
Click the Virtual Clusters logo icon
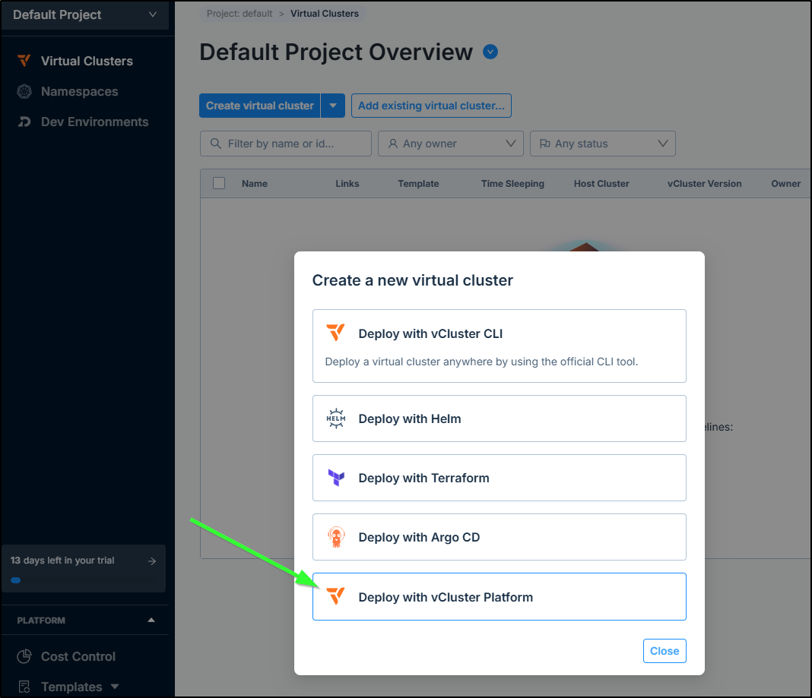click(x=24, y=61)
